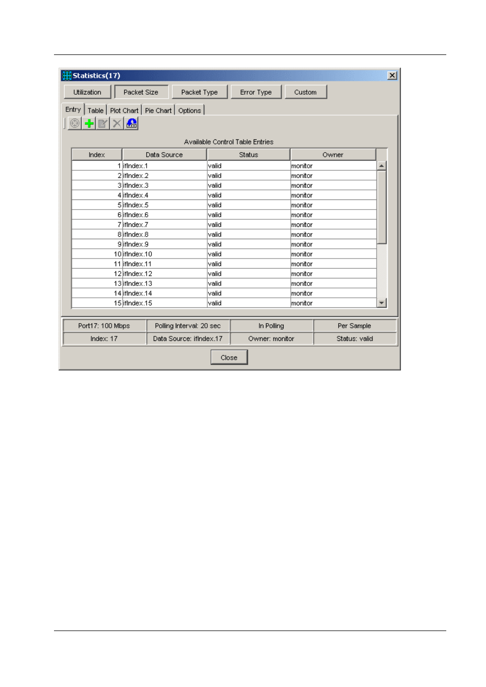Select row with ifIndex.10
This screenshot has height=687, width=486.
224,254
